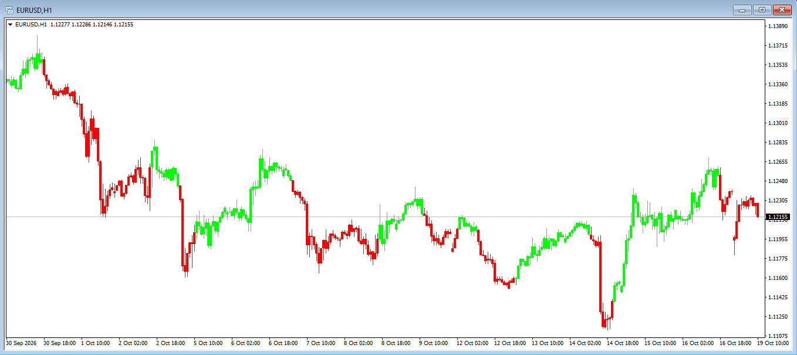Click the OHLC values text starting with 1.12277
The image size is (797, 355).
click(x=92, y=25)
